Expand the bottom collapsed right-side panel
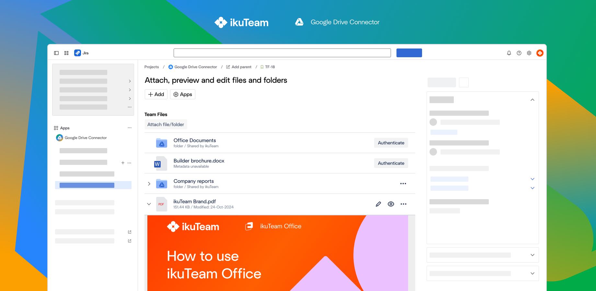 (x=532, y=274)
